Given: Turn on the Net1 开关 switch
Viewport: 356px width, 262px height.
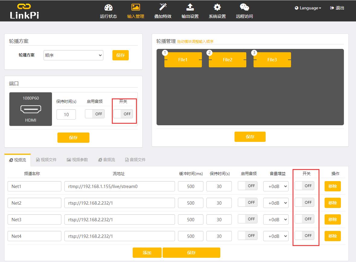Looking at the screenshot, I should click(x=304, y=186).
